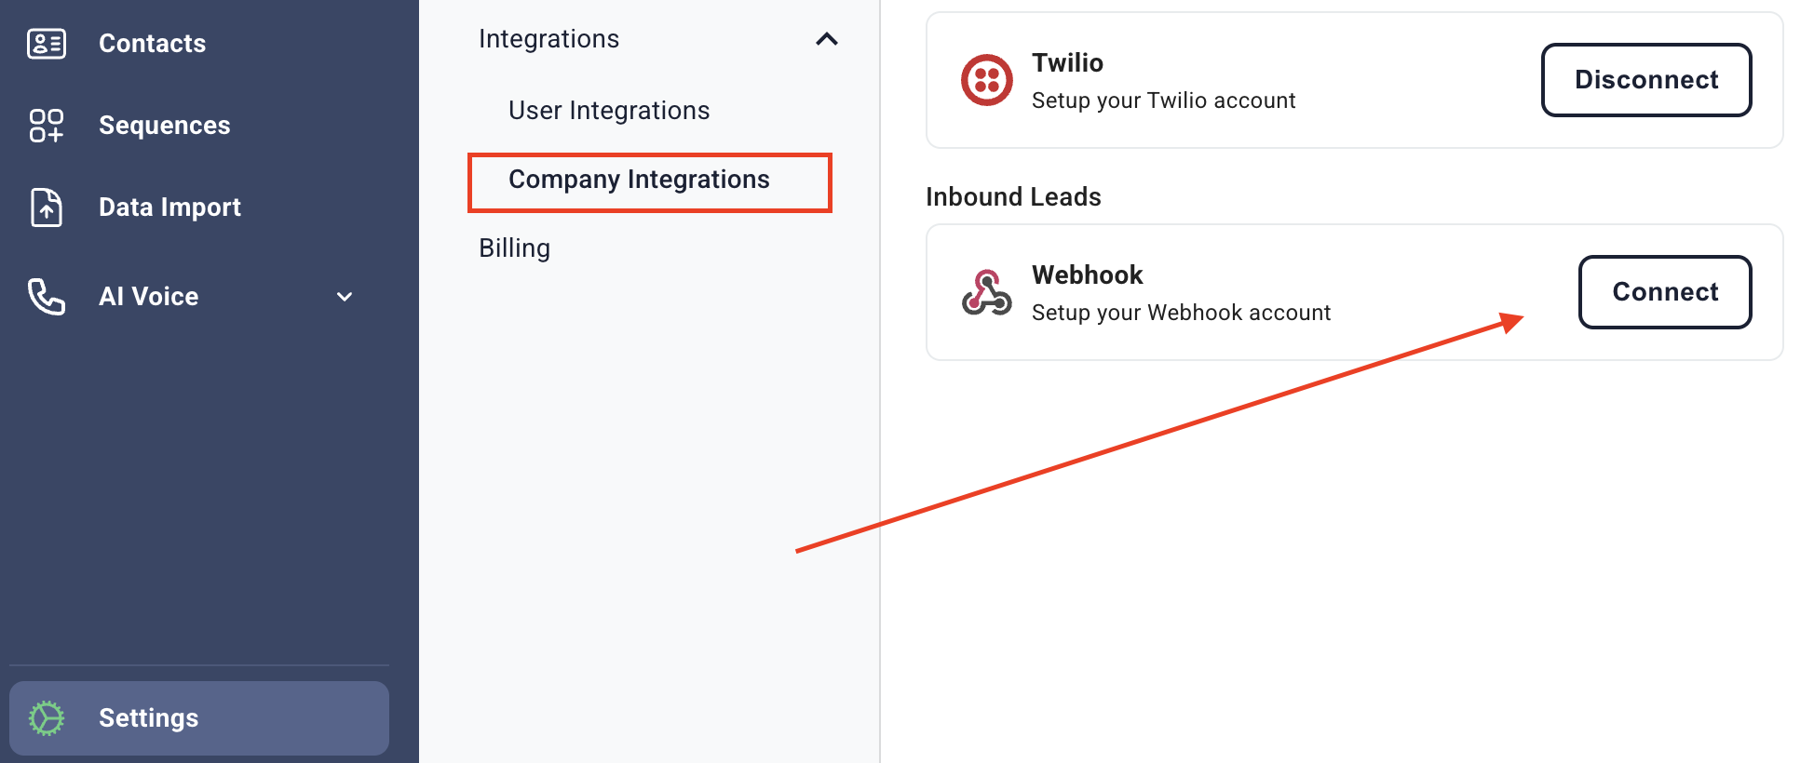Screen dimensions: 1814x763
Task: Click the Webhook logo icon
Action: tap(987, 292)
